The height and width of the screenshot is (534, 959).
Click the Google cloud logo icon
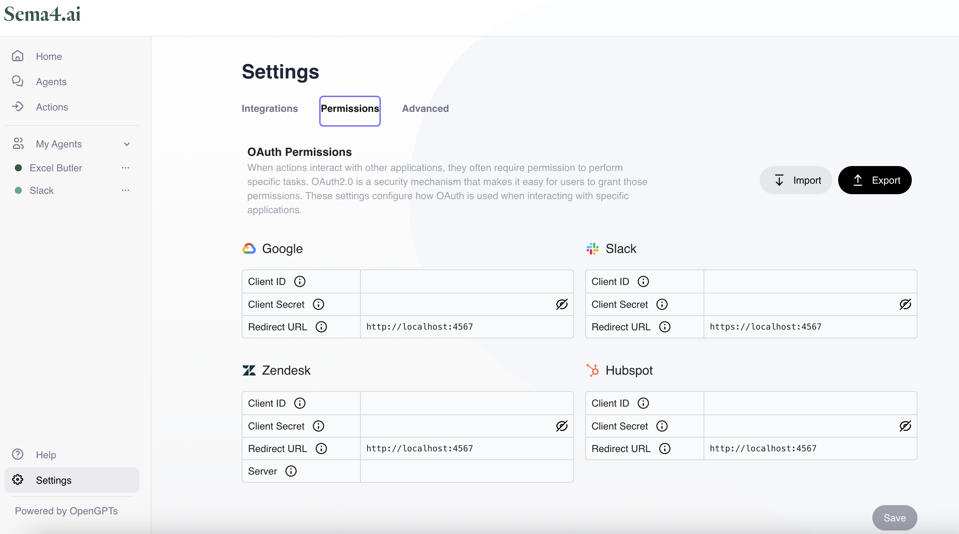(249, 248)
